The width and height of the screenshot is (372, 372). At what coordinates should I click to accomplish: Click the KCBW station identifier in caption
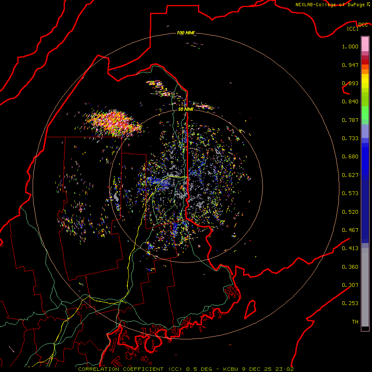[x=231, y=369]
